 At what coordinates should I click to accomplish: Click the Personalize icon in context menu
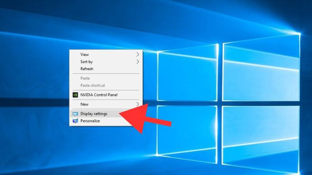[x=75, y=121]
